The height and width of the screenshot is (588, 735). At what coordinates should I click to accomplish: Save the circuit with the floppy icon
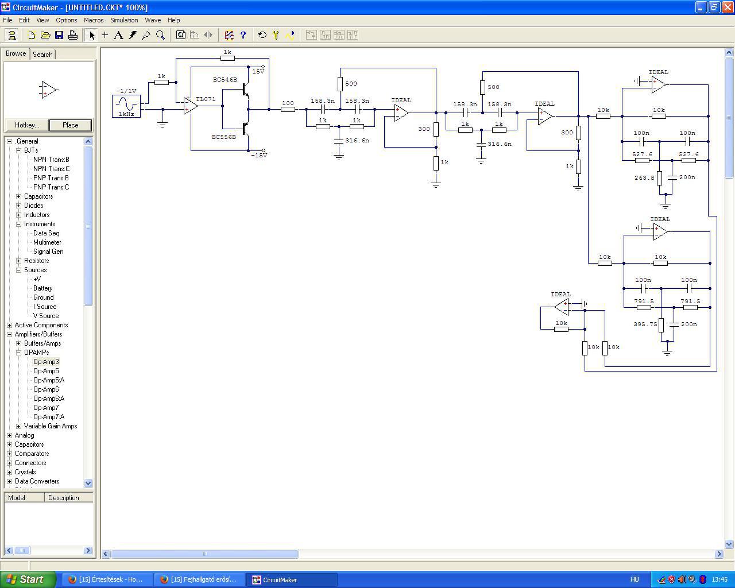tap(59, 35)
